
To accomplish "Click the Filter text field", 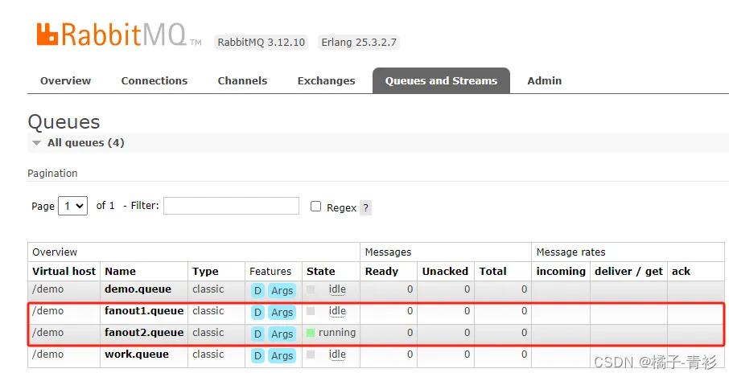I will pyautogui.click(x=231, y=206).
